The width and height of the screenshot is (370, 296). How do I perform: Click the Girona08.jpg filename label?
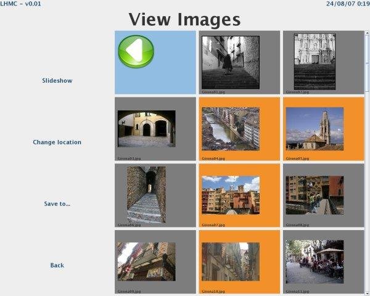click(297, 225)
